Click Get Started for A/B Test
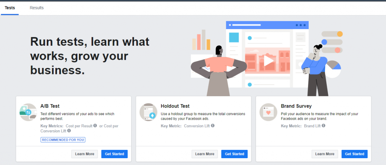 pyautogui.click(x=115, y=154)
